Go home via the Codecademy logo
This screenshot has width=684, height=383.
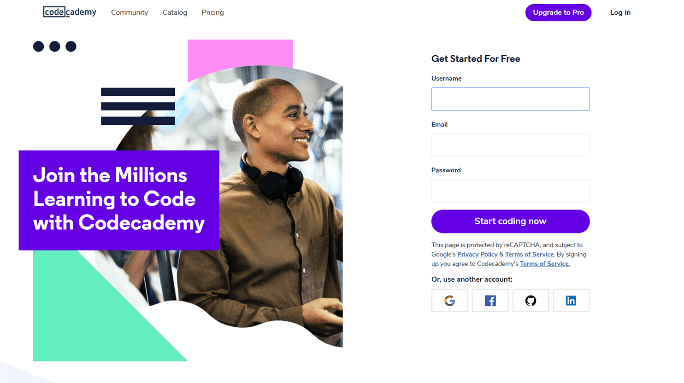[x=70, y=12]
